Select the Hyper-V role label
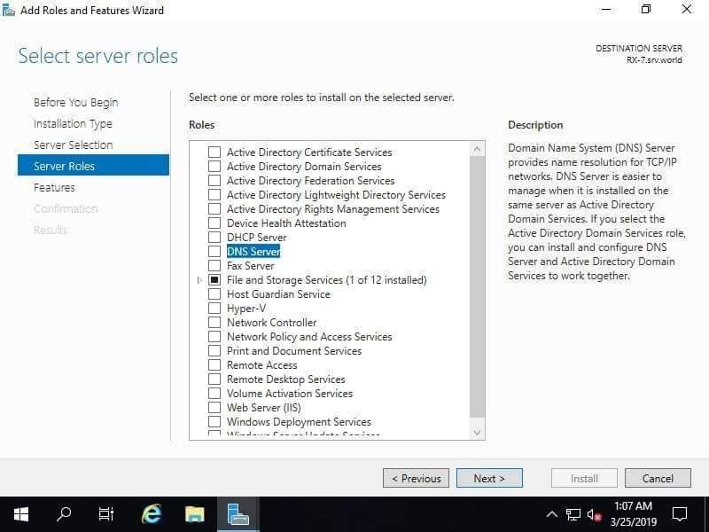The image size is (709, 532). pos(246,308)
